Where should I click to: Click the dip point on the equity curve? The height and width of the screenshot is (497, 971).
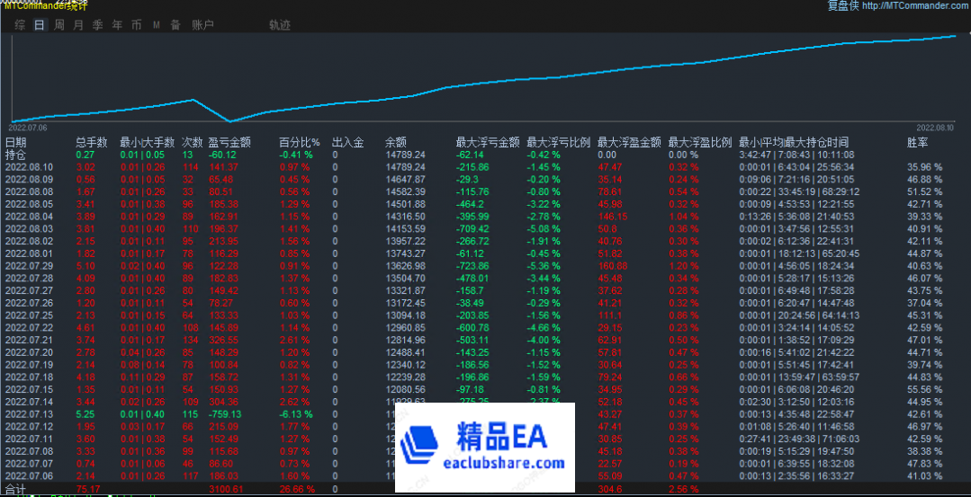pyautogui.click(x=230, y=120)
